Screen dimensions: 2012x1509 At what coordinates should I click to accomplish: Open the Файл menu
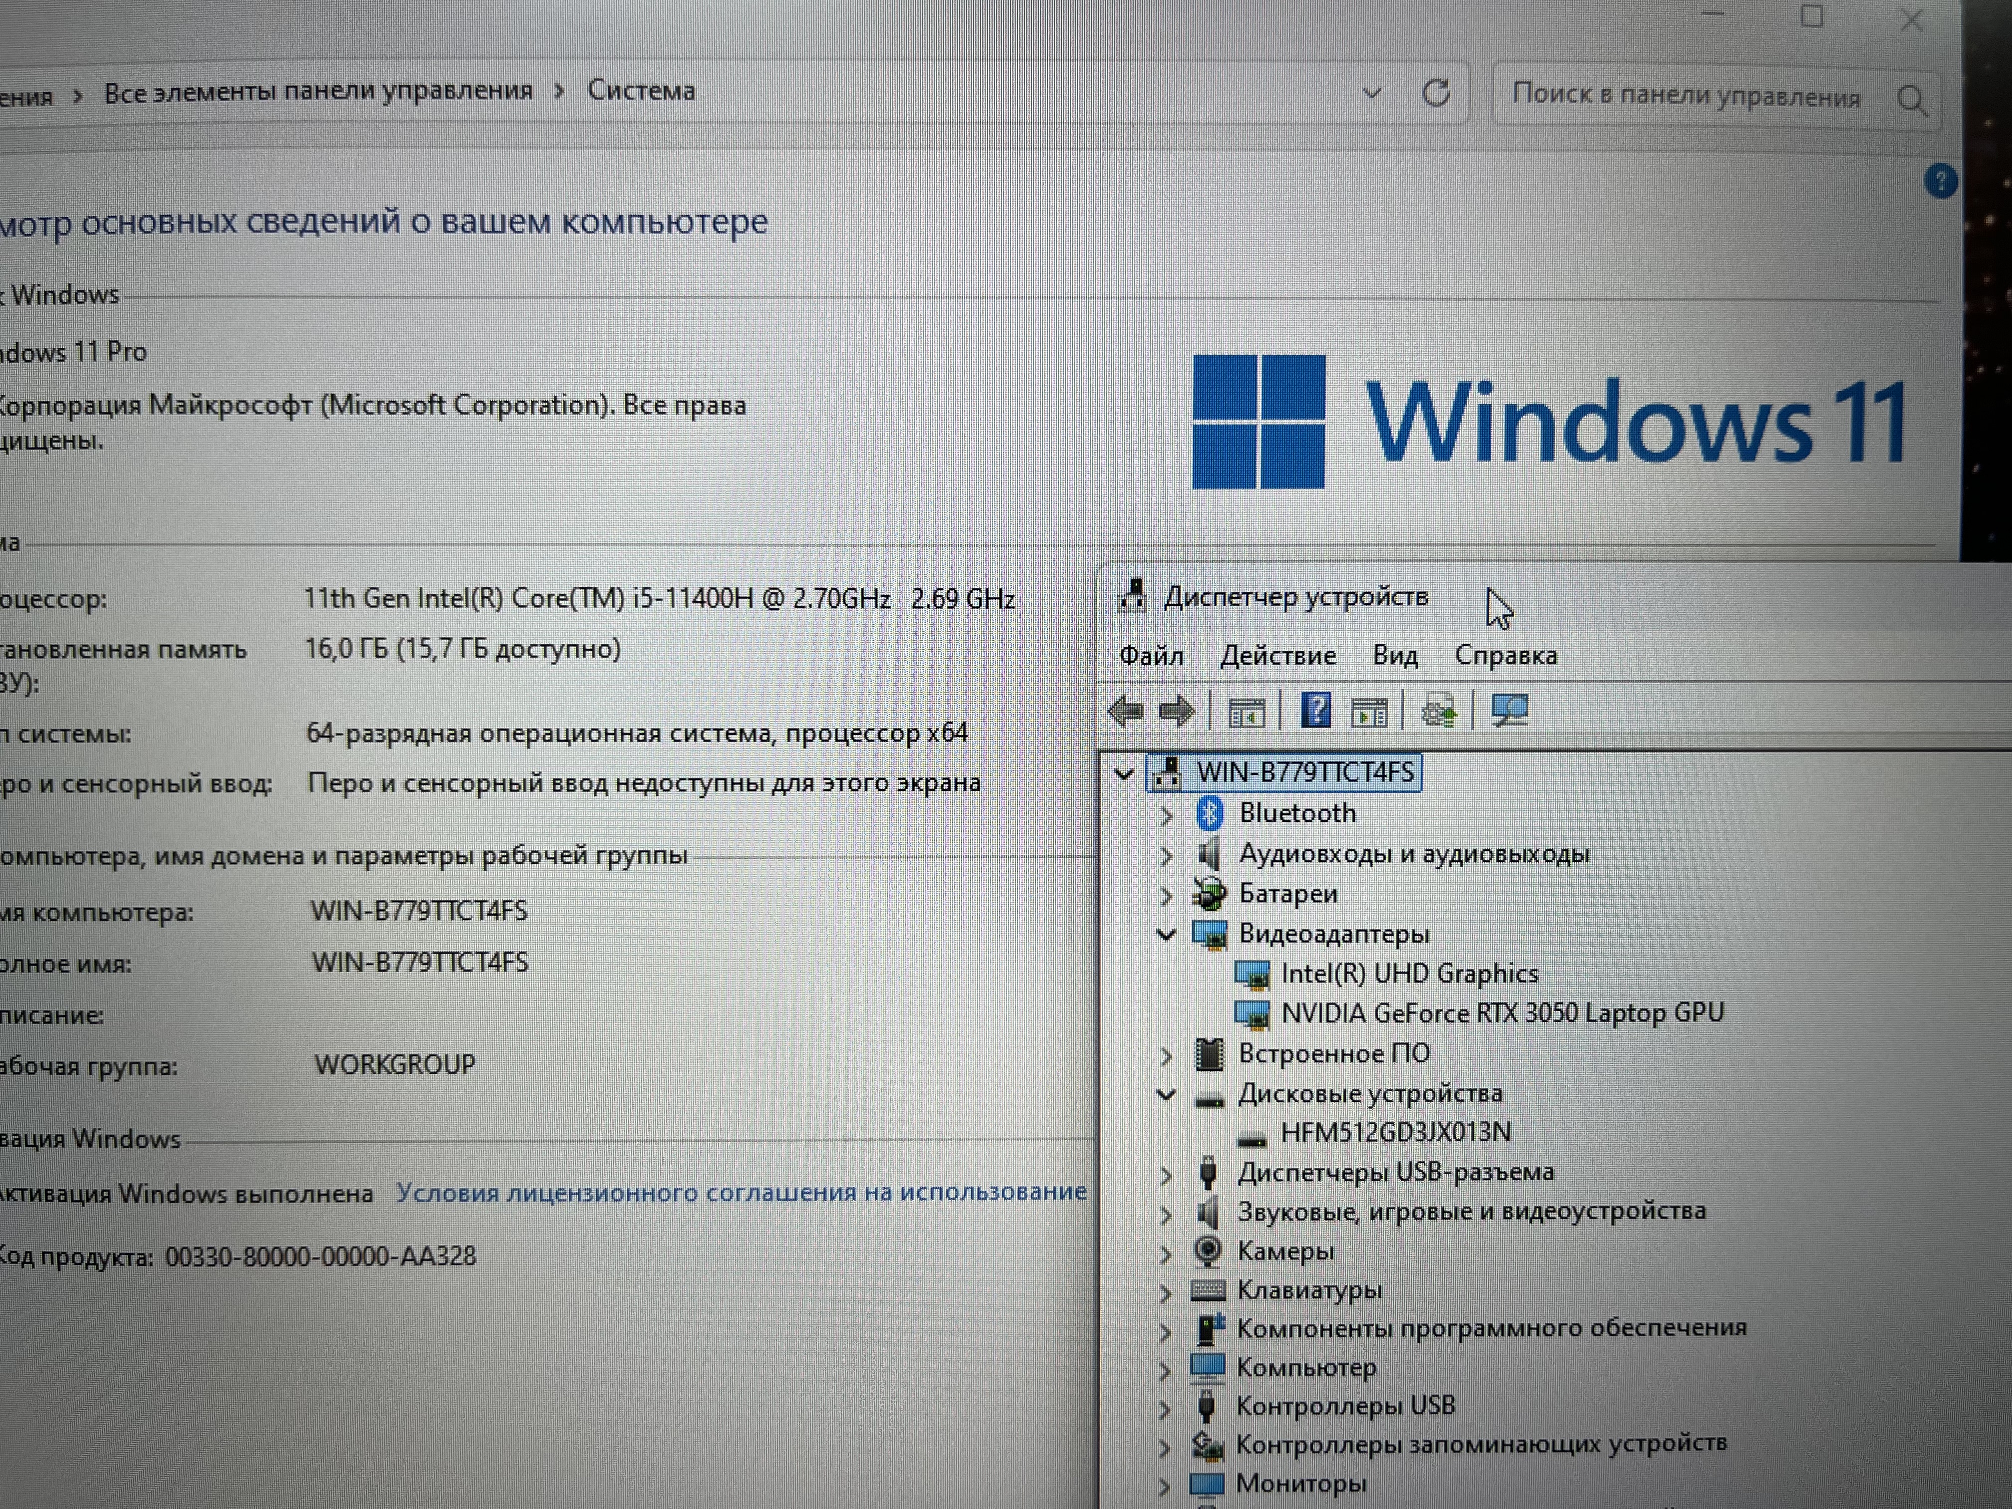point(1151,656)
